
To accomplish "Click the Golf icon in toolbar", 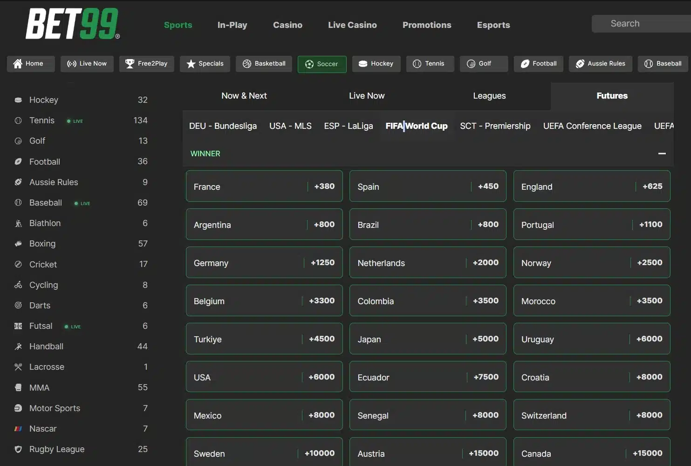I will (x=471, y=64).
